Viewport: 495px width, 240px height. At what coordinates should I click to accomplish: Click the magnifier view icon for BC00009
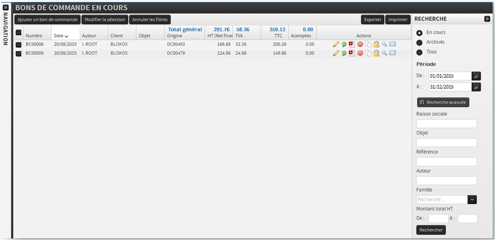click(384, 53)
